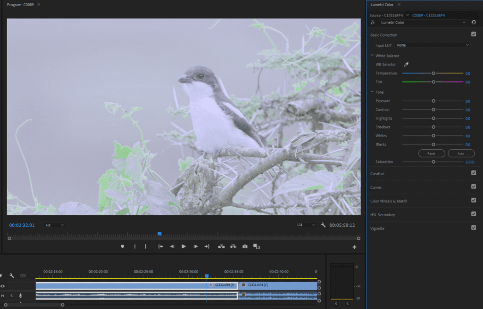Click the Export Frame camera icon

245,246
